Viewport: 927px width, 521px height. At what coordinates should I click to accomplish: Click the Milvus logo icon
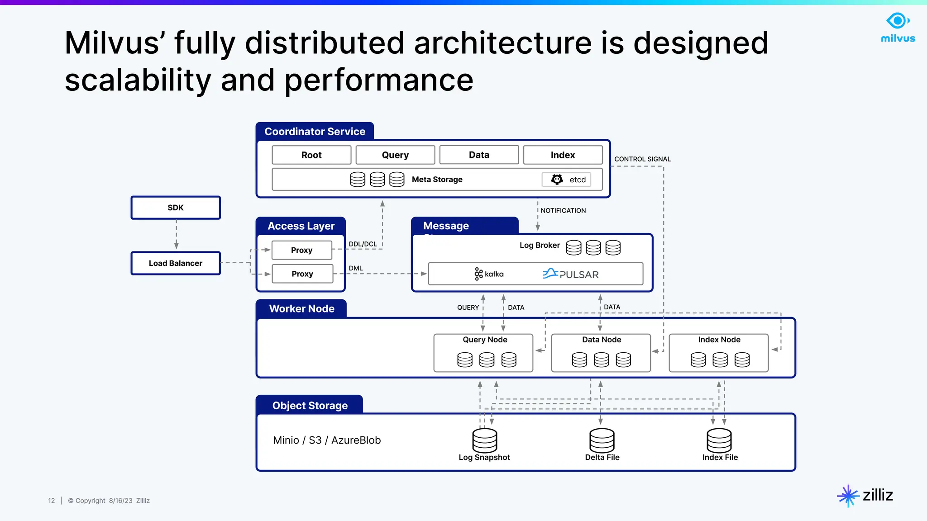pyautogui.click(x=898, y=21)
